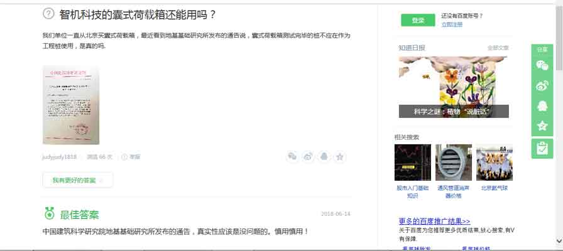Open the ventilation silencer thumbnail

(x=454, y=163)
